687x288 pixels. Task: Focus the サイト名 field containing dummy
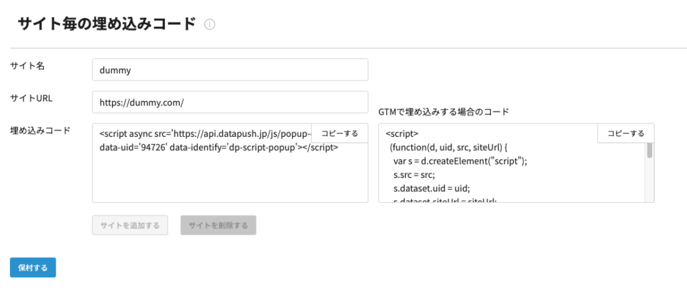click(230, 69)
